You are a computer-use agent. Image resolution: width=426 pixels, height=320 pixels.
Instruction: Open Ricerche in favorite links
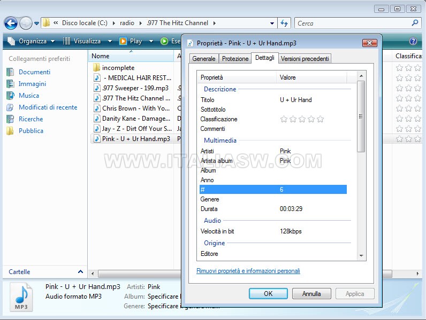pyautogui.click(x=31, y=119)
